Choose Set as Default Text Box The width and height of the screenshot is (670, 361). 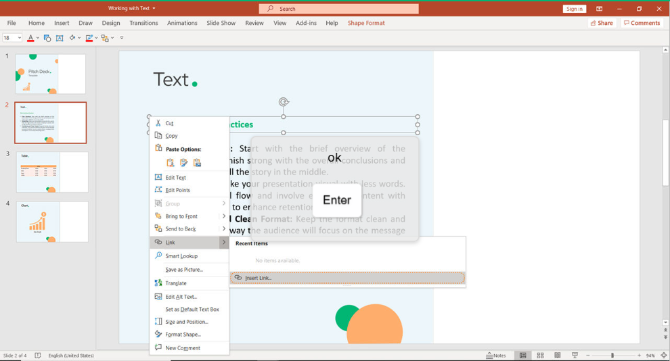tap(189, 310)
